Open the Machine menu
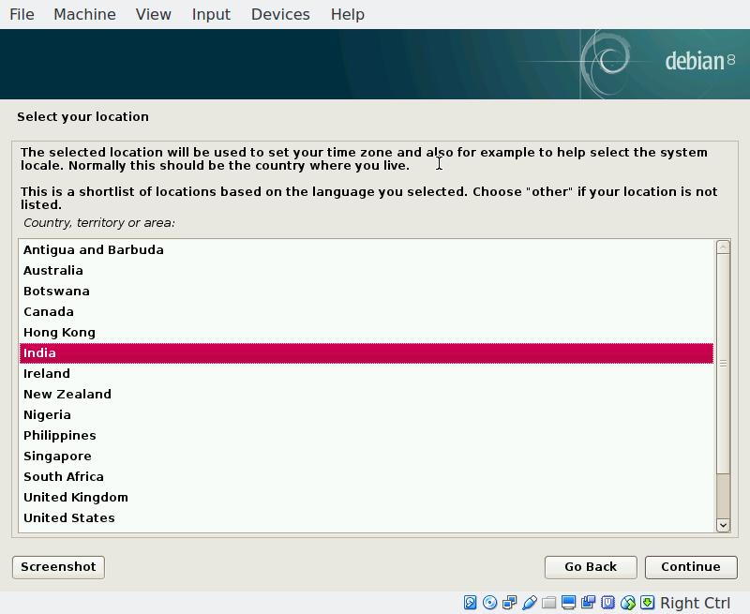This screenshot has width=750, height=614. point(84,14)
